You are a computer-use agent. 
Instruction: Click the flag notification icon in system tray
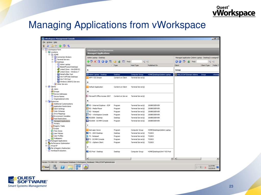click(x=197, y=167)
